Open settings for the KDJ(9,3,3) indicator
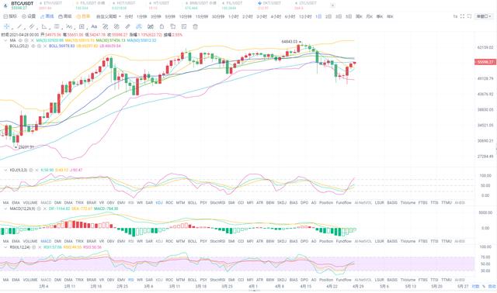497x293 pixels. [x=31, y=170]
